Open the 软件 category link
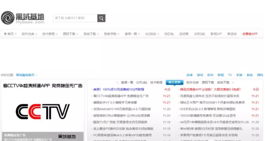The width and height of the screenshot is (265, 141). tap(210, 75)
